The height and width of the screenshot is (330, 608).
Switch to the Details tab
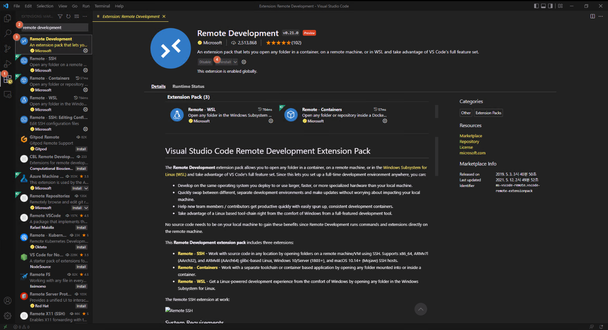[159, 86]
